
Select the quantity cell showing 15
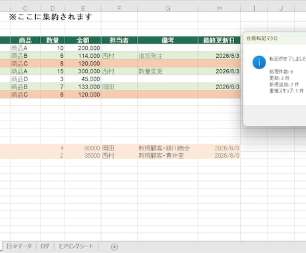(53, 71)
